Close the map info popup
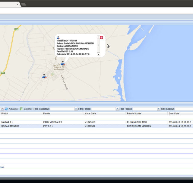The width and height of the screenshot is (193, 183). (x=101, y=37)
